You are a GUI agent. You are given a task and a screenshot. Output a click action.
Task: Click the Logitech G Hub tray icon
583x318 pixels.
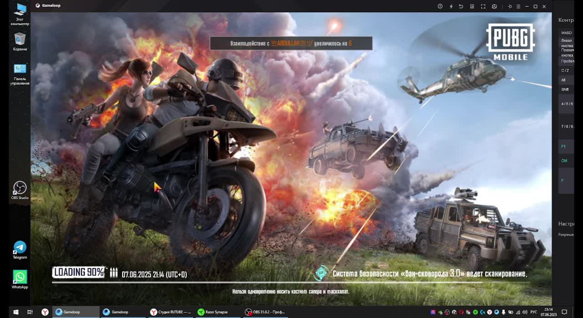click(482, 312)
